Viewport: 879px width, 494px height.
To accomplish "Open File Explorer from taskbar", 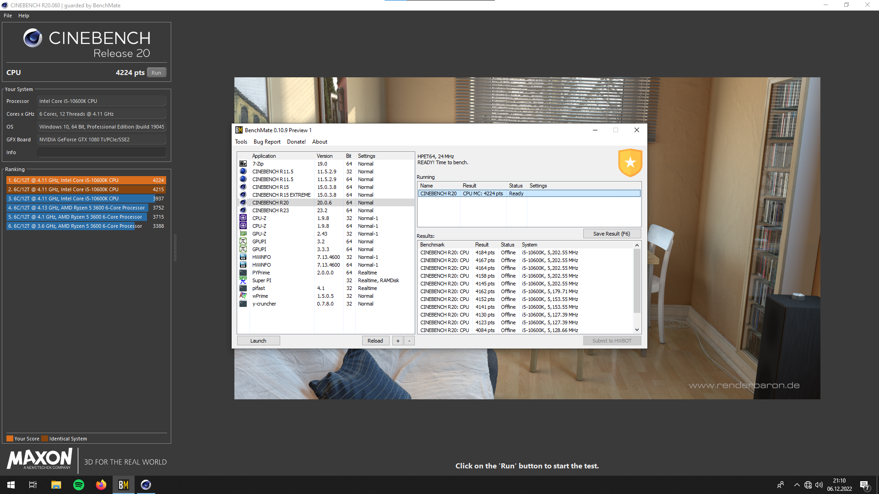I will pyautogui.click(x=56, y=485).
